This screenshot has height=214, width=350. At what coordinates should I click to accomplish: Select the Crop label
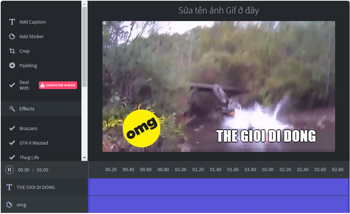[x=24, y=51]
